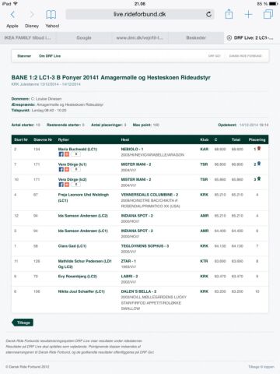Click the Tilbage back button
Image resolution: width=280 pixels, height=374 pixels.
(x=23, y=323)
